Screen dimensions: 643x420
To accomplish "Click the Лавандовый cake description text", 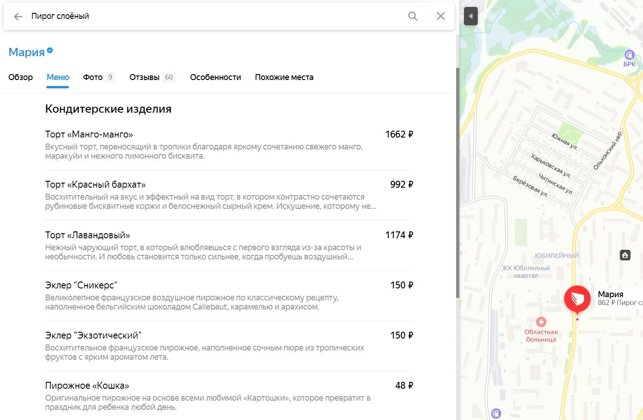I will [203, 252].
